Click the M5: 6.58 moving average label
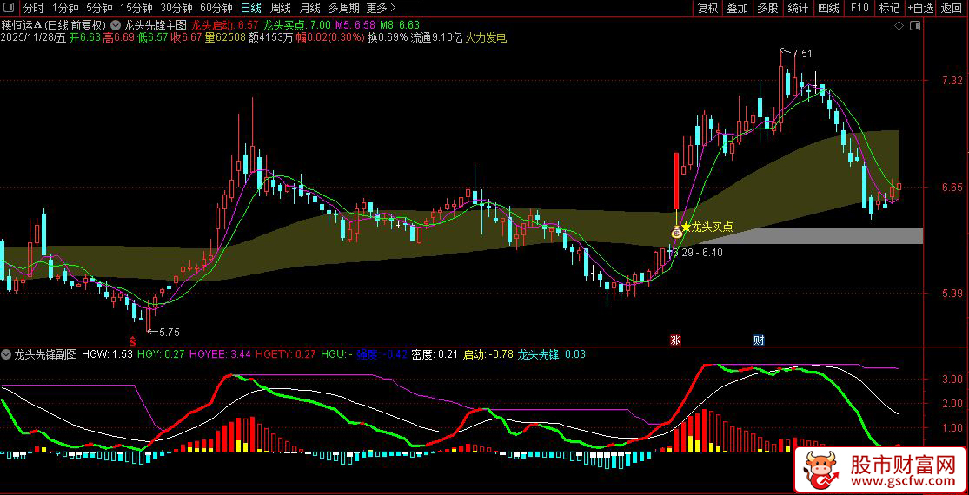The height and width of the screenshot is (495, 969). (355, 26)
